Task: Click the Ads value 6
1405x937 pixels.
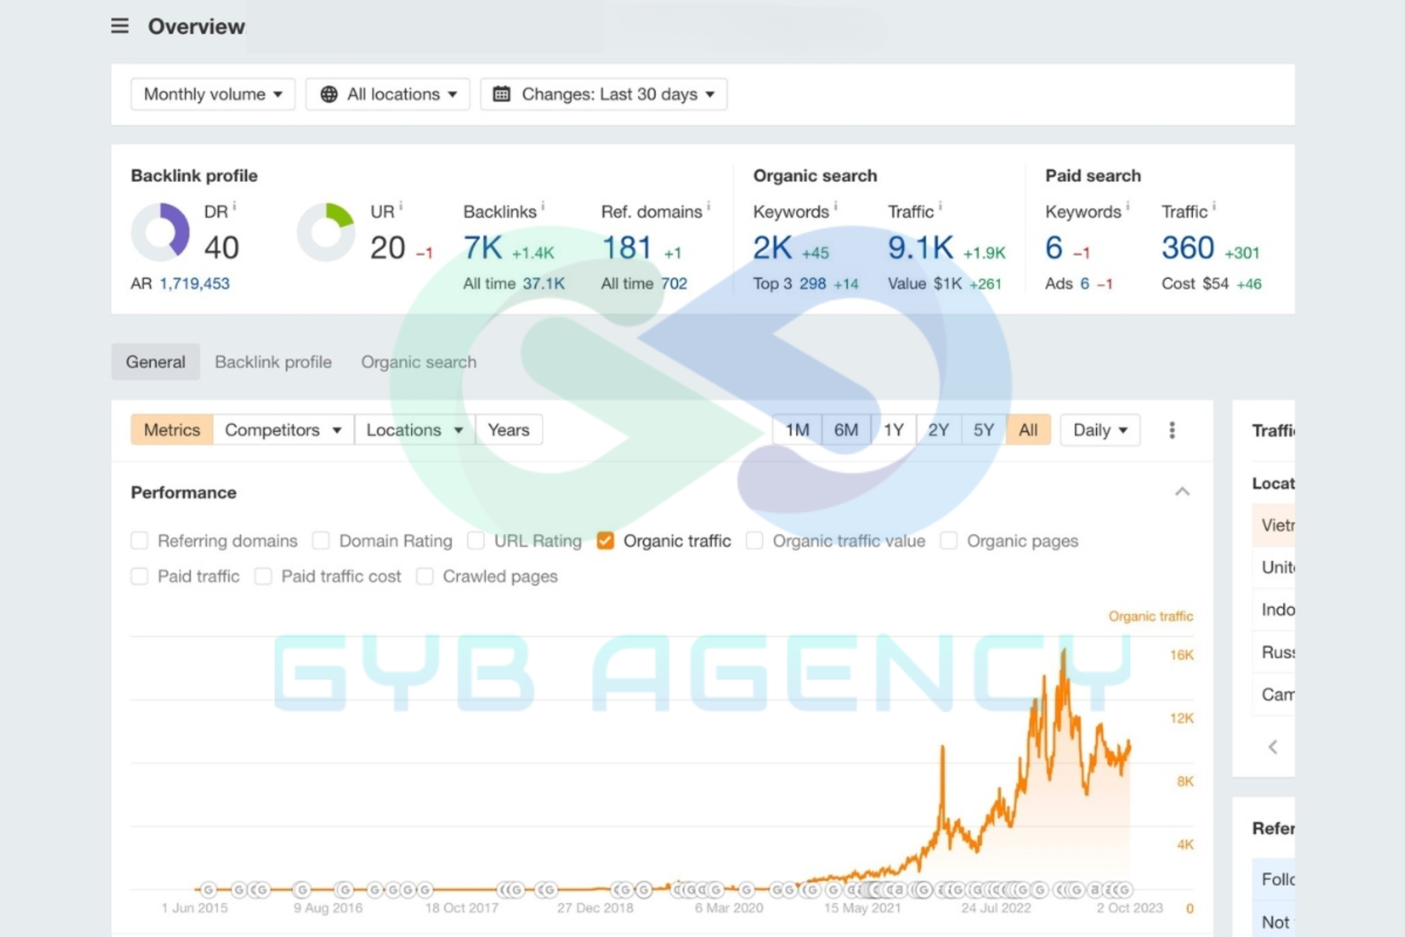Action: pyautogui.click(x=1084, y=283)
